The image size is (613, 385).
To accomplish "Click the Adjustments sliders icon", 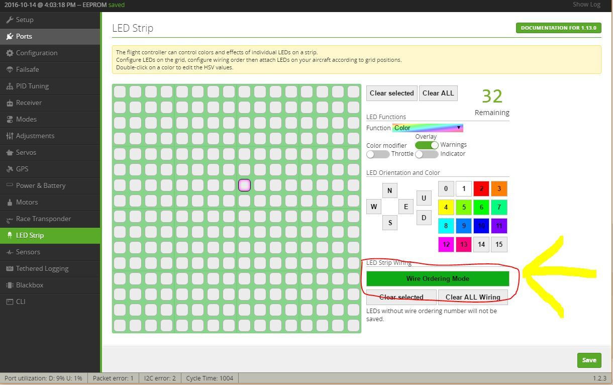I will 10,136.
